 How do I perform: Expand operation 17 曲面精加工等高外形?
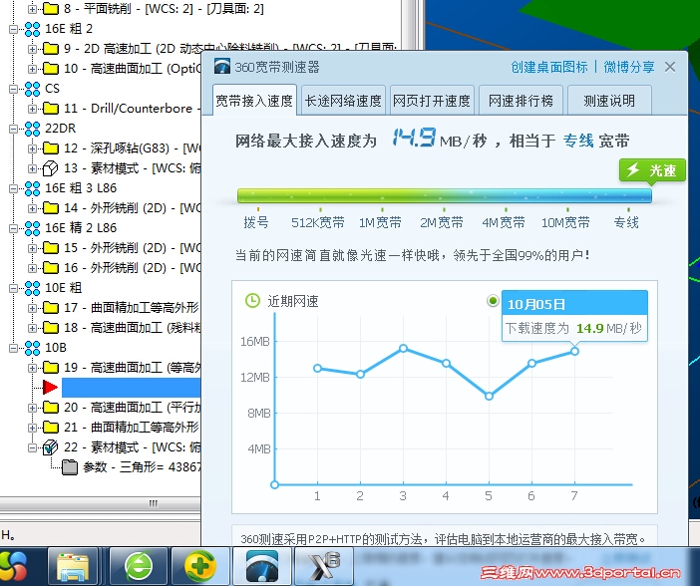(32, 308)
